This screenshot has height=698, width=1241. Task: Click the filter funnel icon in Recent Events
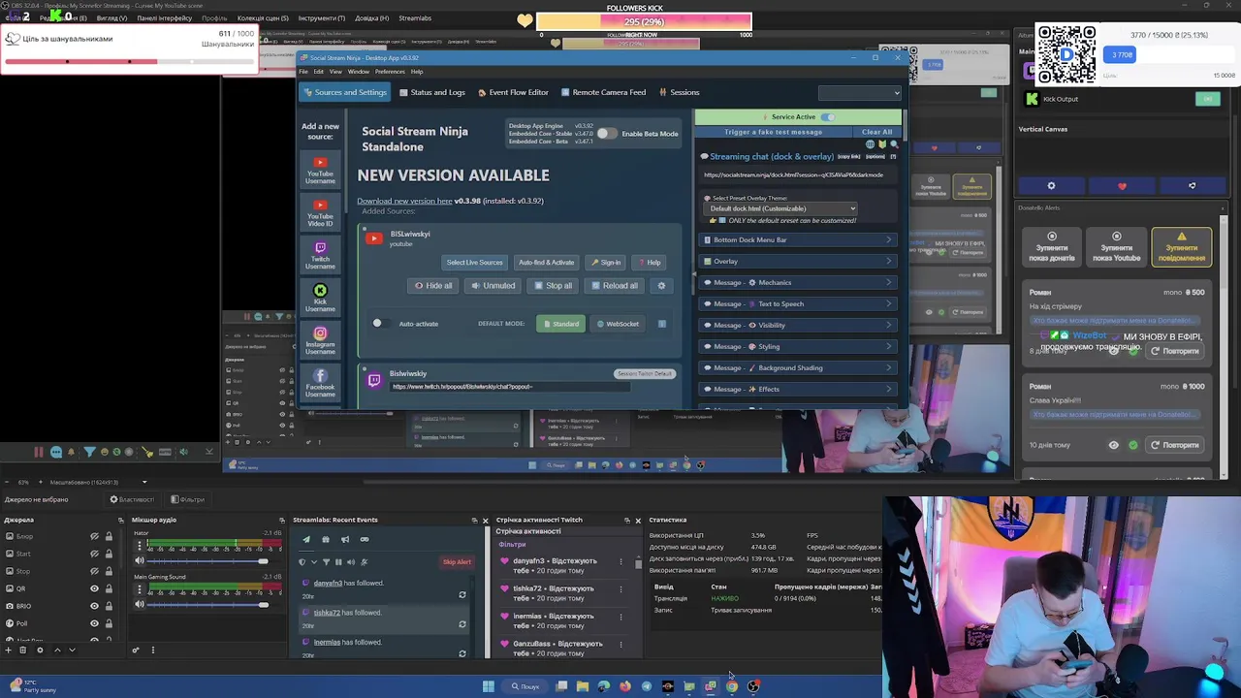326,562
